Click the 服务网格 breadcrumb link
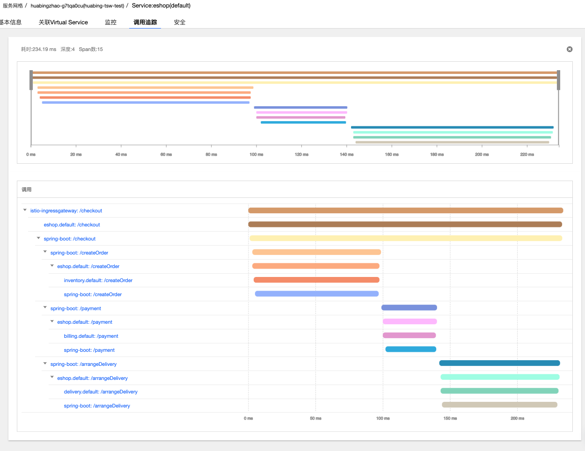585x451 pixels. [x=13, y=6]
